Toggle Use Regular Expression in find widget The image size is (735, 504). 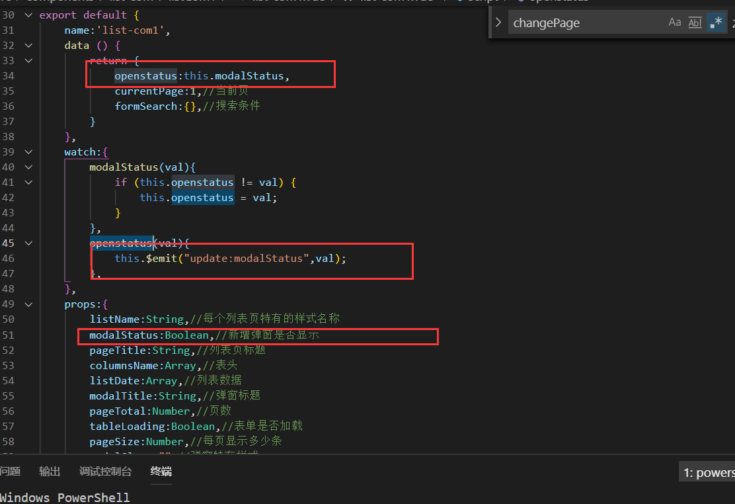click(716, 22)
